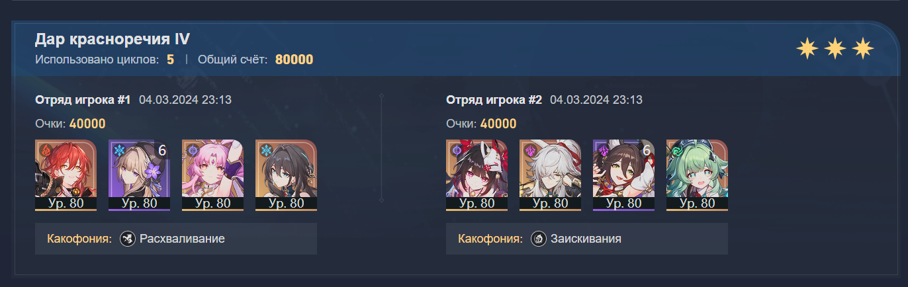The image size is (908, 287).
Task: Click the first gold star
Action: (x=807, y=48)
